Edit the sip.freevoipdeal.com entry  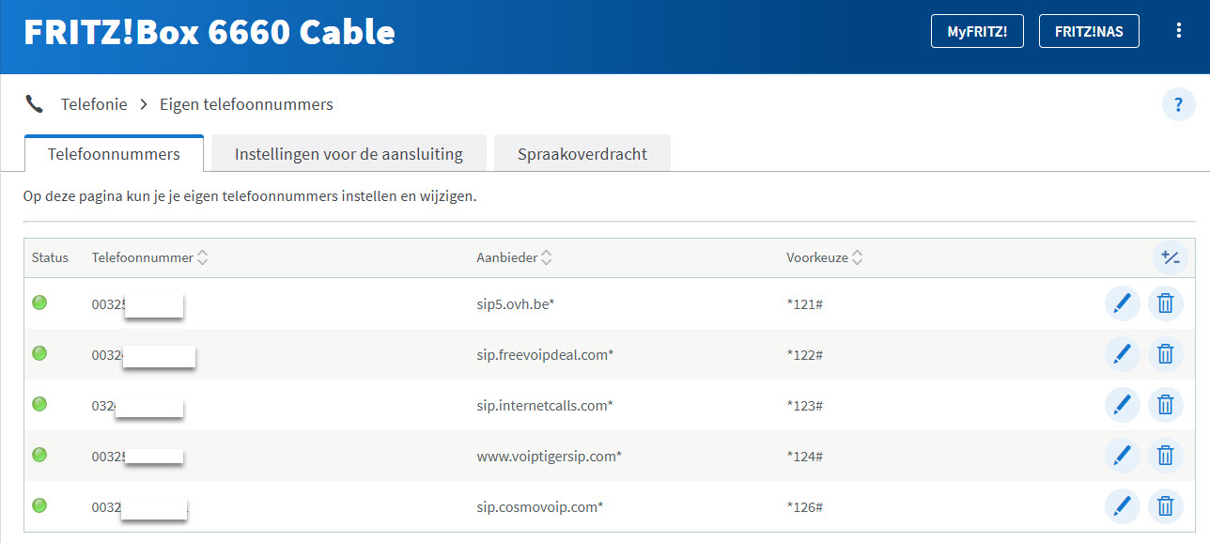click(1122, 354)
